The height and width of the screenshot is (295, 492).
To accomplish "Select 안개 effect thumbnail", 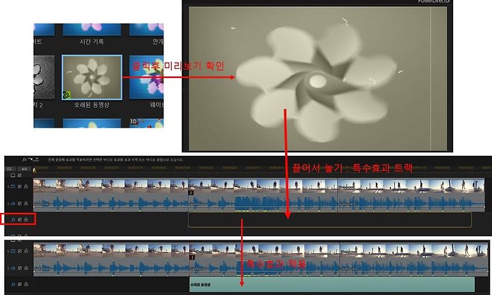I will click(x=146, y=29).
